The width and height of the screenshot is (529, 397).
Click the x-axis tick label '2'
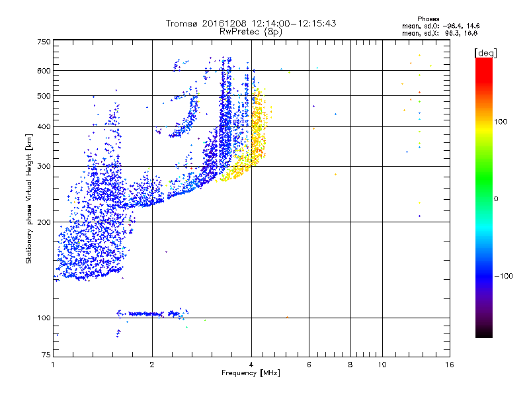(x=152, y=365)
